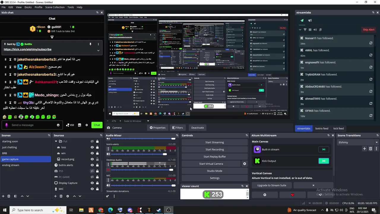Viewport: 380px width, 214px height.
Task: Show the PC GAME source
Action: tap(92, 177)
